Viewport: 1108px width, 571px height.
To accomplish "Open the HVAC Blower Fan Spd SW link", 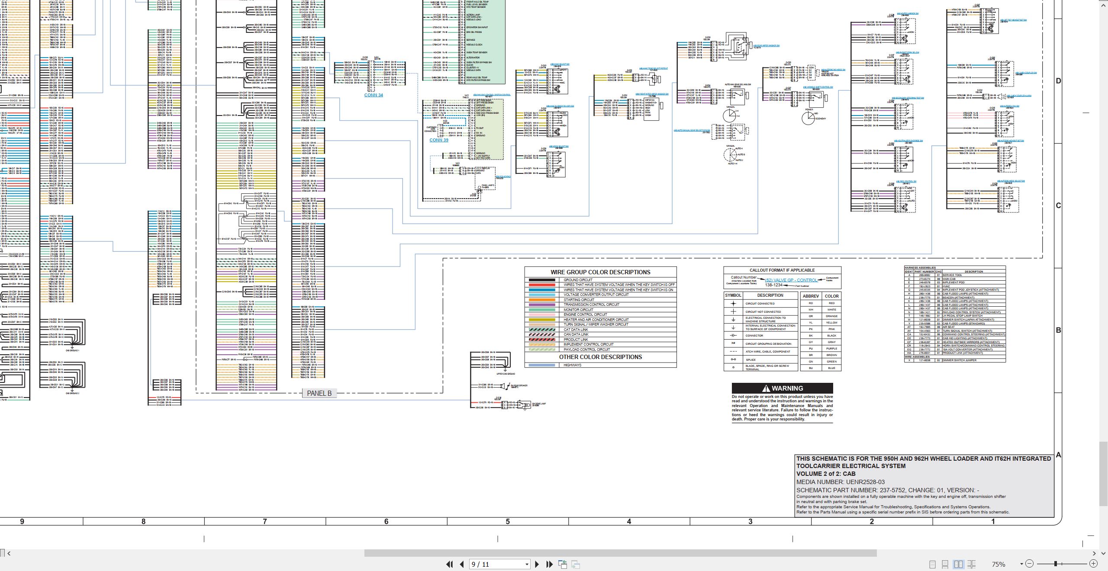I will (560, 106).
